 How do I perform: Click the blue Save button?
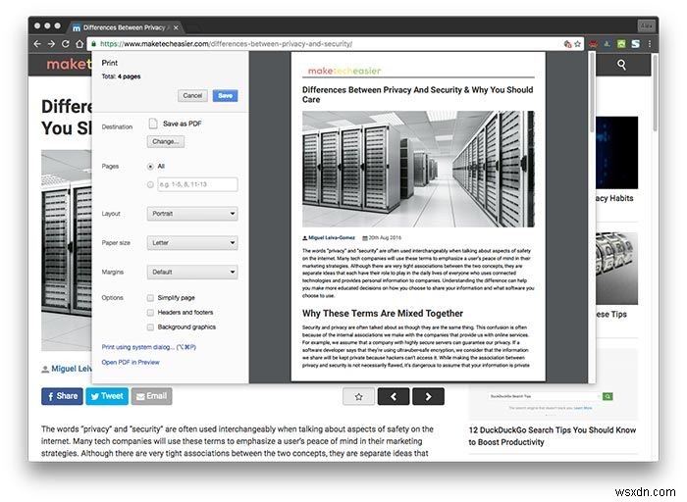(225, 95)
